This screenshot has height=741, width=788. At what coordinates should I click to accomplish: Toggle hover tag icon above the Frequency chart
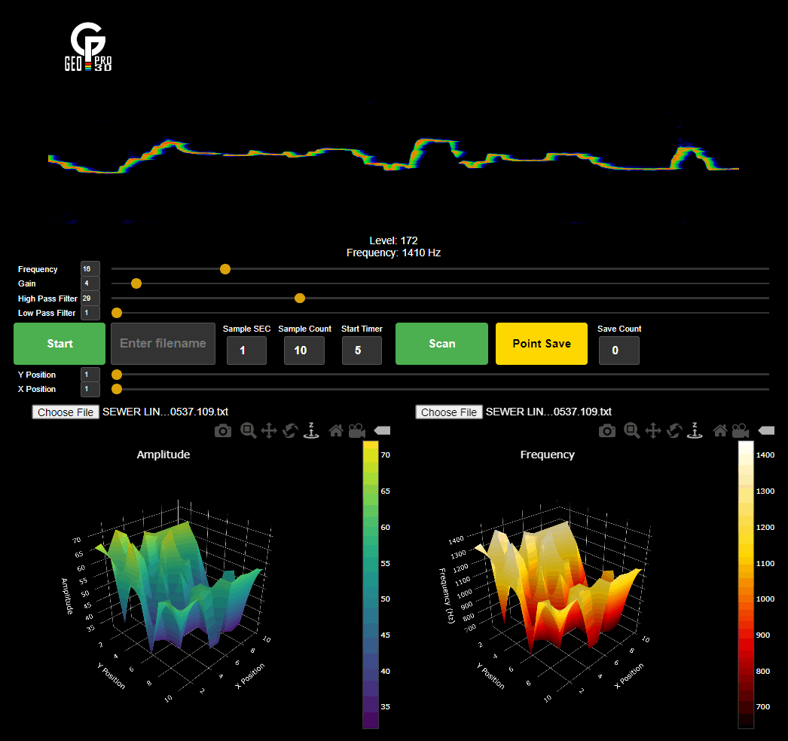766,431
